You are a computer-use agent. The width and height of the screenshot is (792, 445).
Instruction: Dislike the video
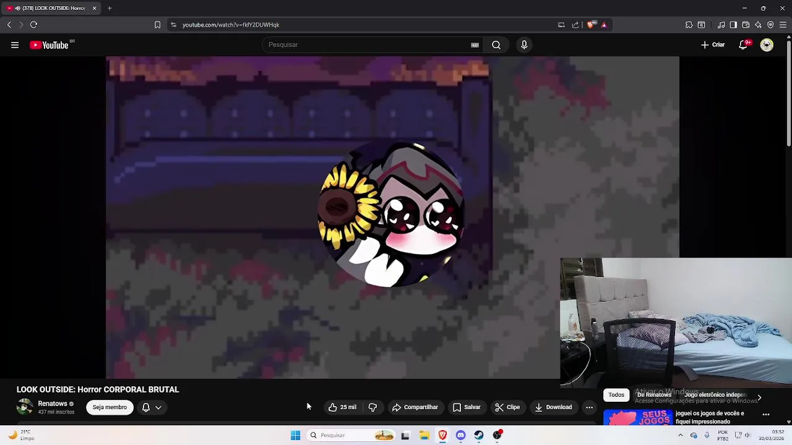click(372, 407)
